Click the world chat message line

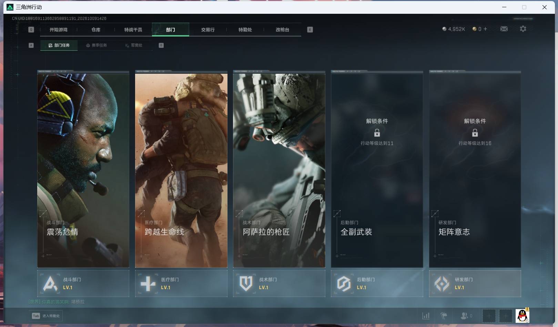[57, 302]
